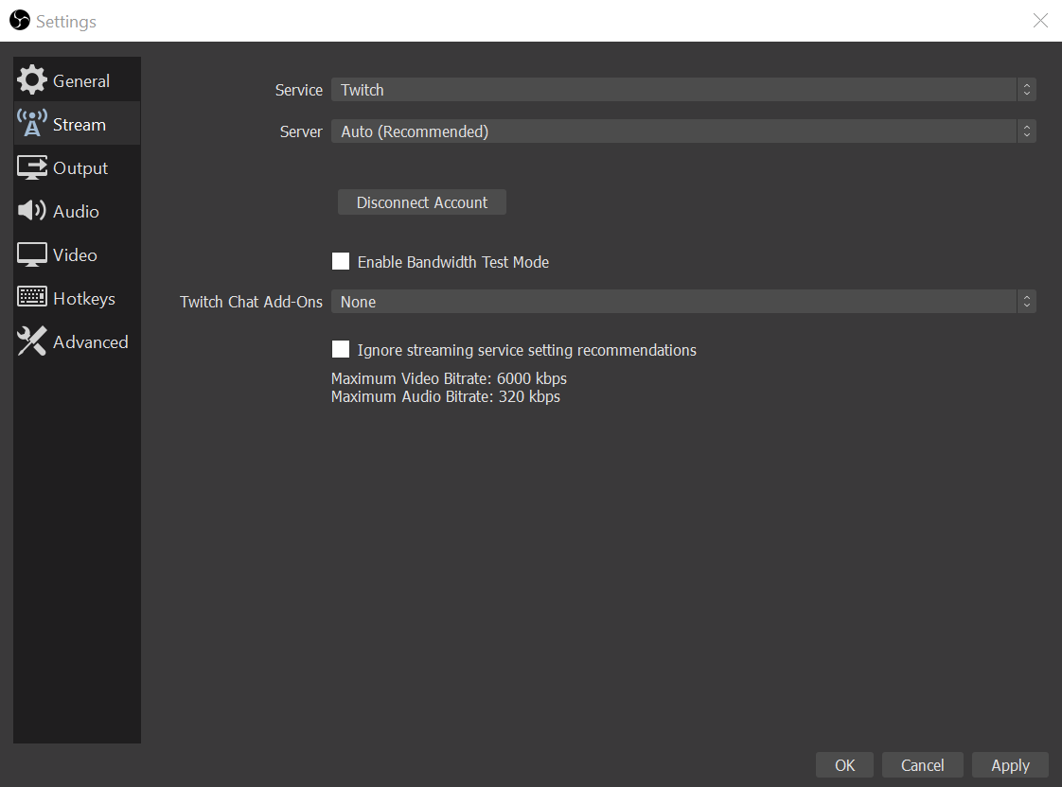Switch to the Output tab label
1062x787 pixels.
click(80, 168)
